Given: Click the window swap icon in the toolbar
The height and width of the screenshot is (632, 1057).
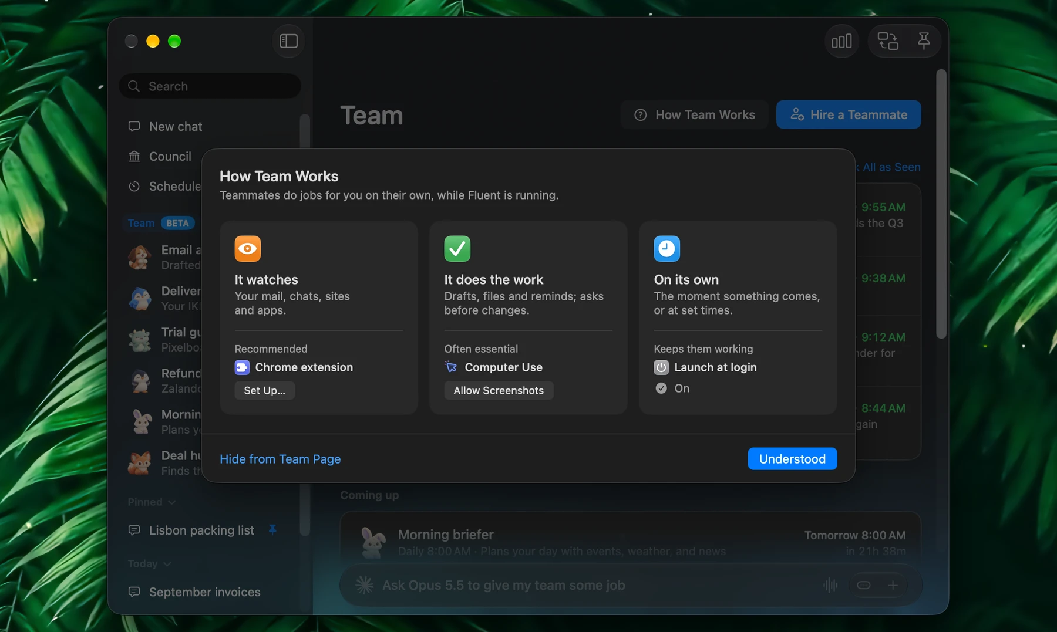Looking at the screenshot, I should pos(888,41).
